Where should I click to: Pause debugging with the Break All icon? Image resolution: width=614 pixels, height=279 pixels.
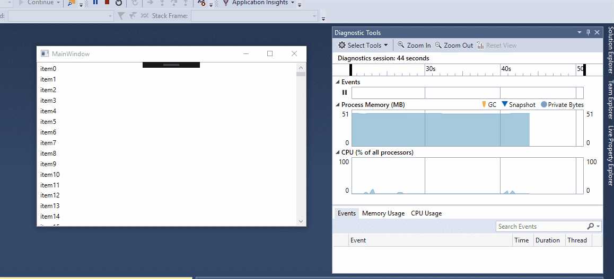95,2
